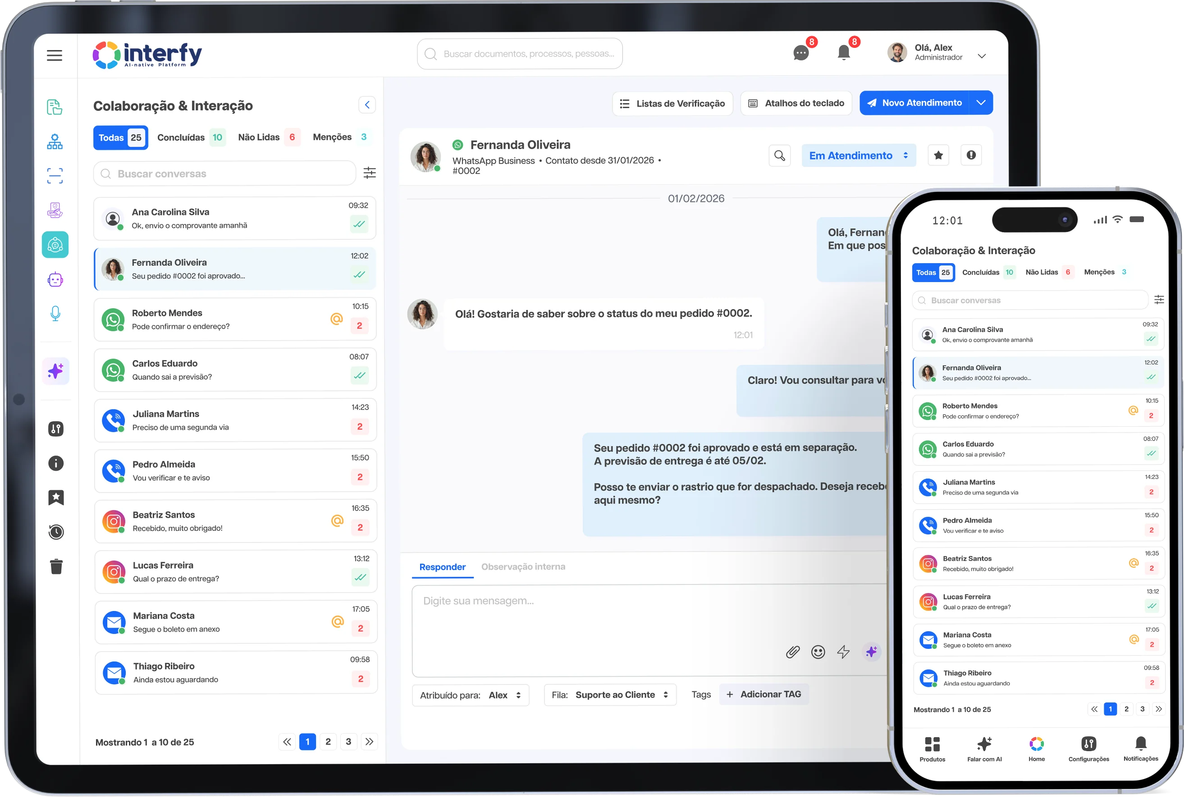The width and height of the screenshot is (1184, 798).
Task: Expand the Novo Atendimento dropdown arrow
Action: (981, 103)
